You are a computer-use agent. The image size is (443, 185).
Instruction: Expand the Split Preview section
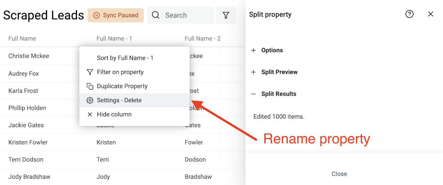coord(279,72)
